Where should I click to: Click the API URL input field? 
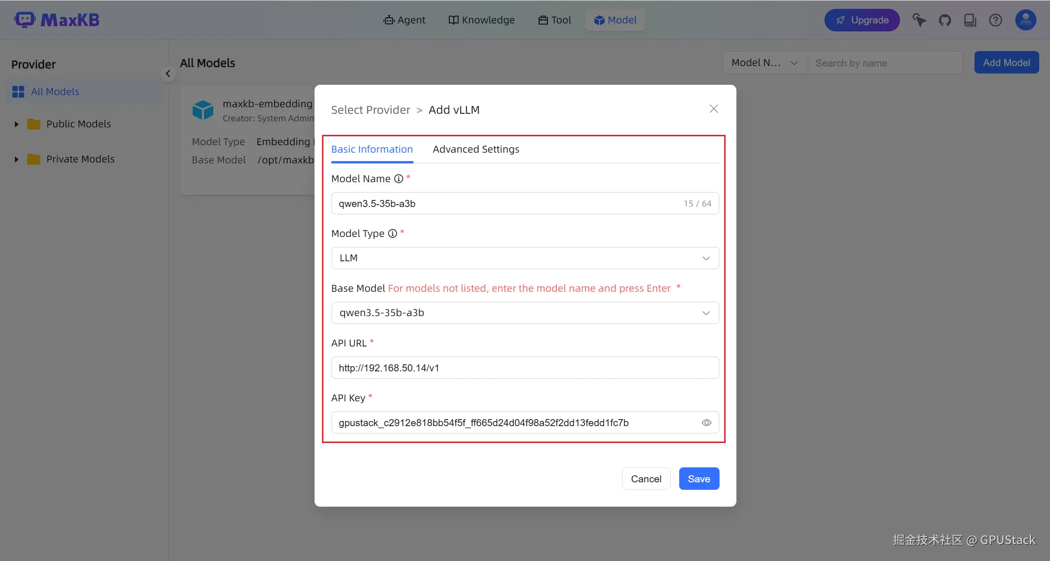click(x=525, y=368)
